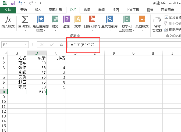The image size is (181, 132).
Task: Select column F header
Action: click(x=114, y=53)
